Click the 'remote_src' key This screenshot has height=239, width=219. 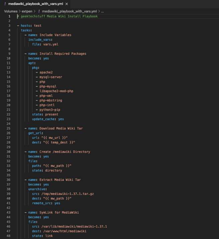(41, 203)
